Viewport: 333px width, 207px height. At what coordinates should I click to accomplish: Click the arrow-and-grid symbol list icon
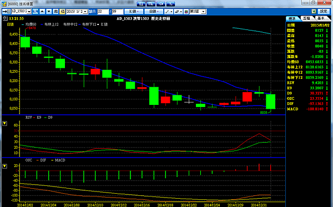click(6, 12)
